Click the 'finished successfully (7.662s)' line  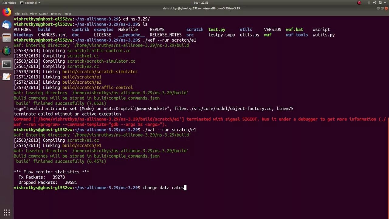click(60, 103)
